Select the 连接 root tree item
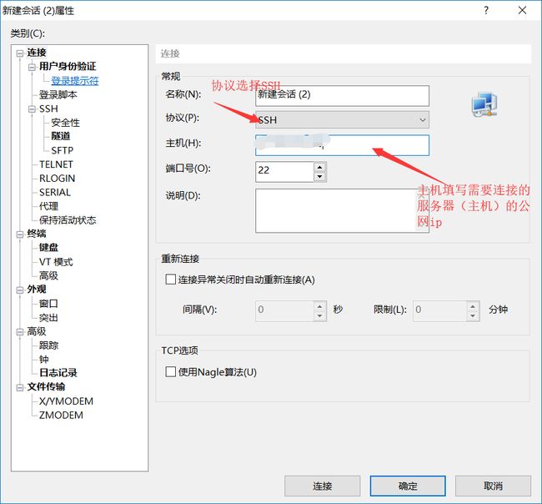Viewport: 542px width, 504px height. tap(37, 53)
